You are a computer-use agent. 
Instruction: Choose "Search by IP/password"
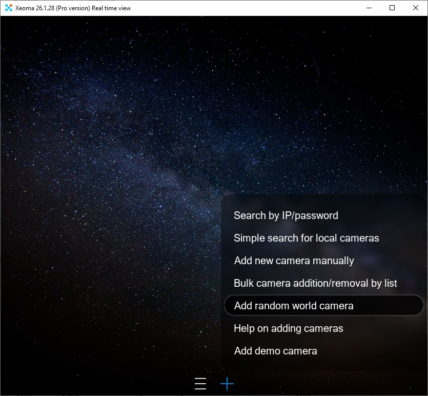point(286,215)
